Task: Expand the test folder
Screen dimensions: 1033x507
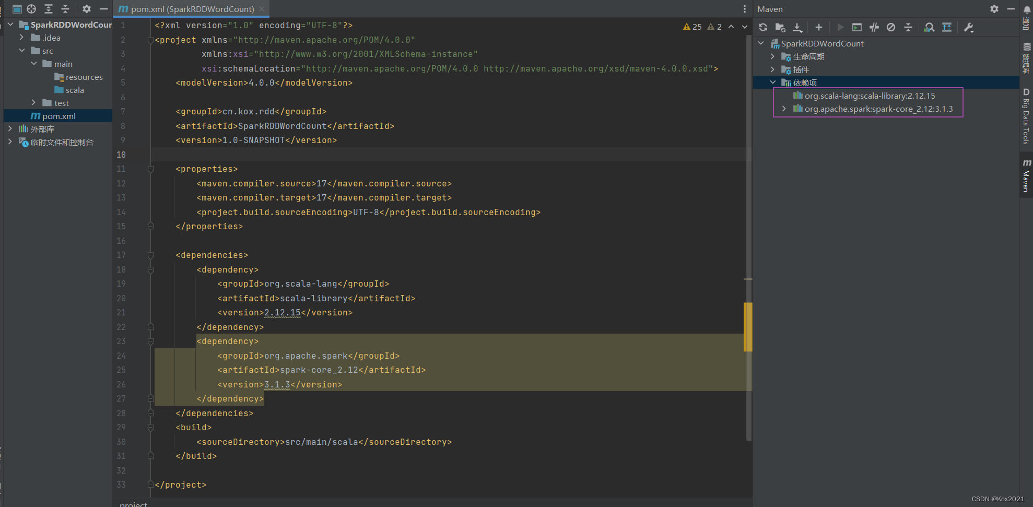Action: click(33, 102)
